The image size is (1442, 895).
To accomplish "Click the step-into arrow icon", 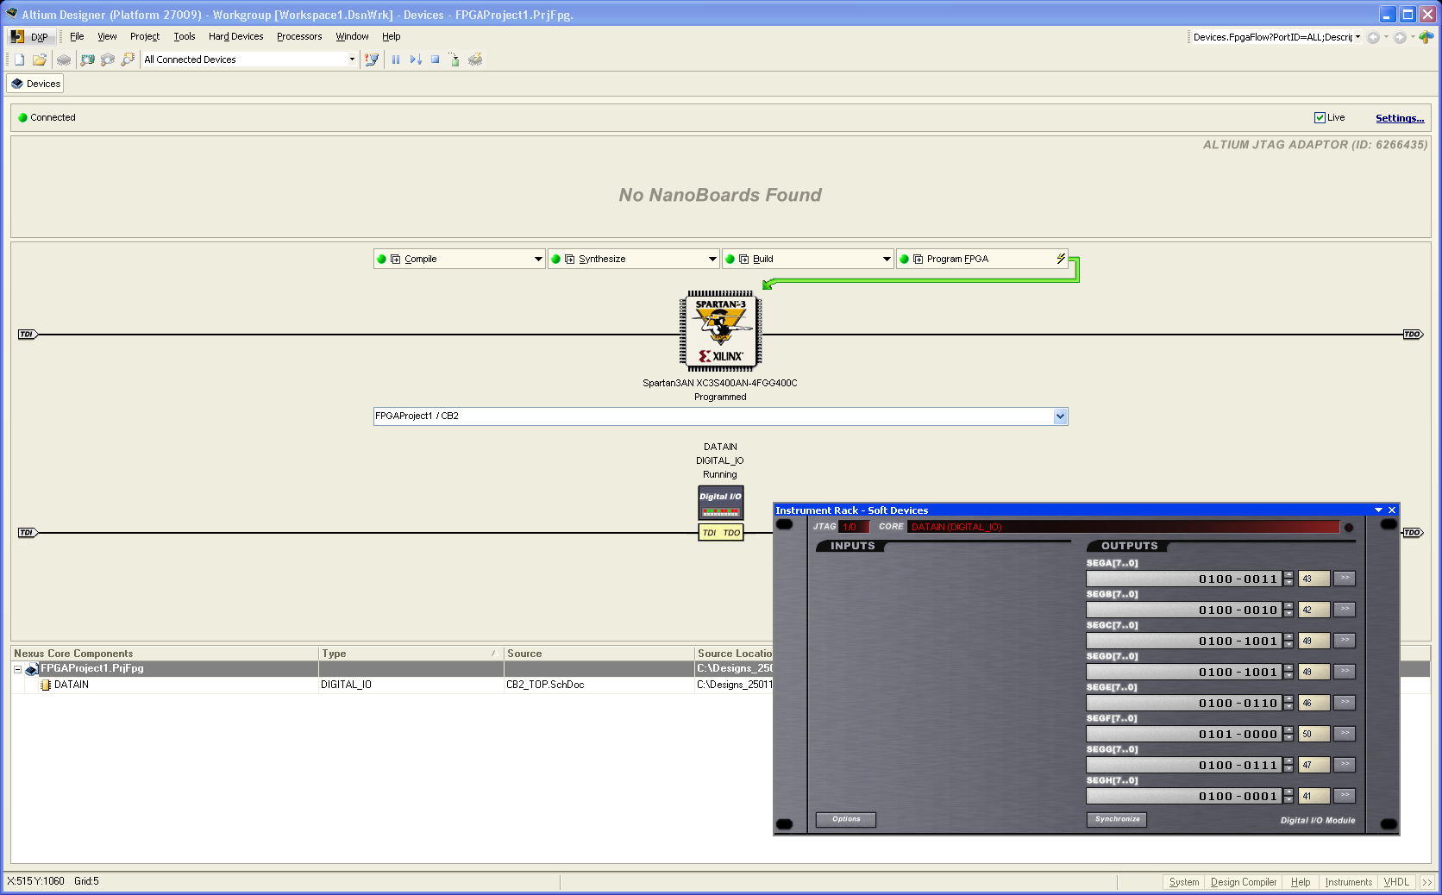I will [416, 59].
